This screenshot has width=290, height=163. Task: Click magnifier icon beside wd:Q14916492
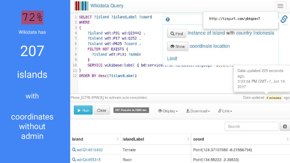74,149
